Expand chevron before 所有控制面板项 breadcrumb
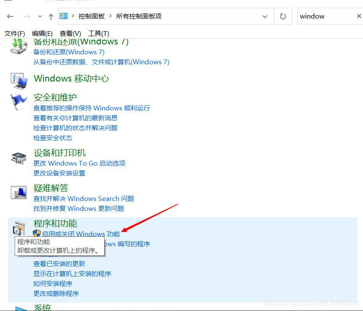Viewport: 363px width, 311px height. tap(111, 16)
